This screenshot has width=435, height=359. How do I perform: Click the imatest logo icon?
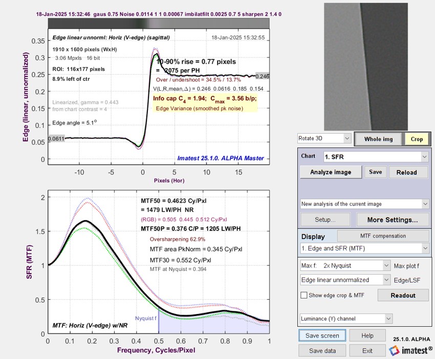click(394, 350)
